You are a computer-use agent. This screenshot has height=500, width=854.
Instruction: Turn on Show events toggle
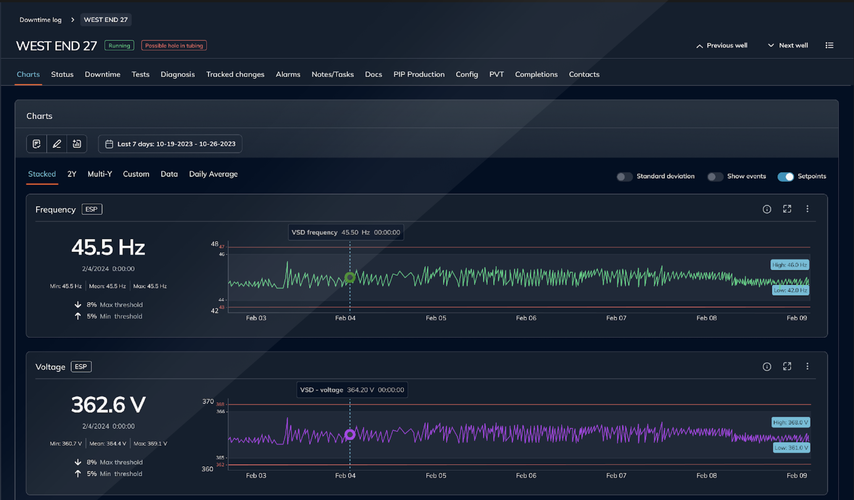(x=715, y=177)
